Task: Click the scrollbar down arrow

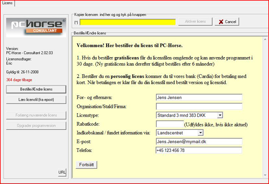Action: click(265, 175)
